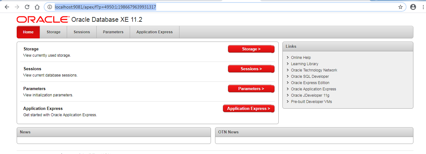426x154 pixels.
Task: Click the chevron beside Pre-built Developer VMs
Action: click(288, 102)
